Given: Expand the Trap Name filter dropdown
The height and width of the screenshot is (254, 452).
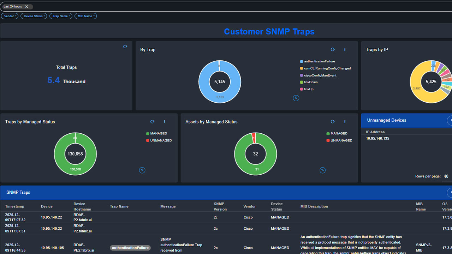Looking at the screenshot, I should (61, 16).
